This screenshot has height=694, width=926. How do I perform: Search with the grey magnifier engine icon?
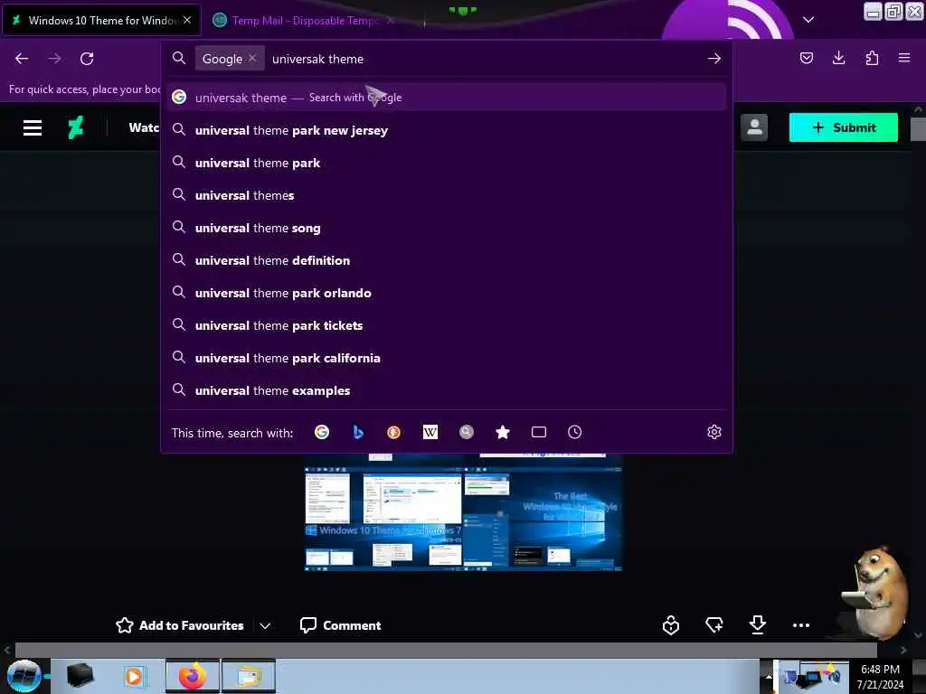467,432
